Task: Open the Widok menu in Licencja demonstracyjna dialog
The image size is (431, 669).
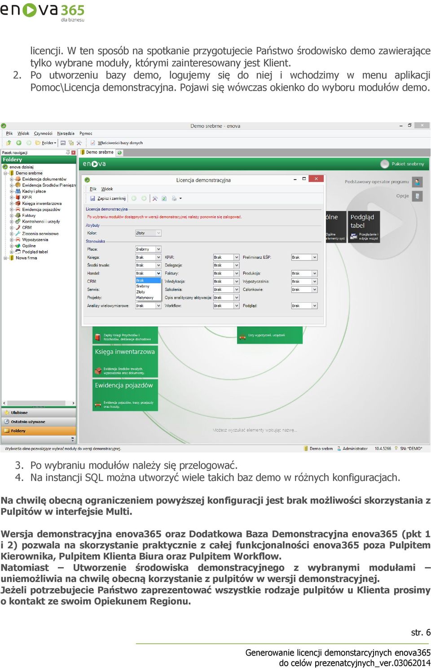Action: [107, 189]
